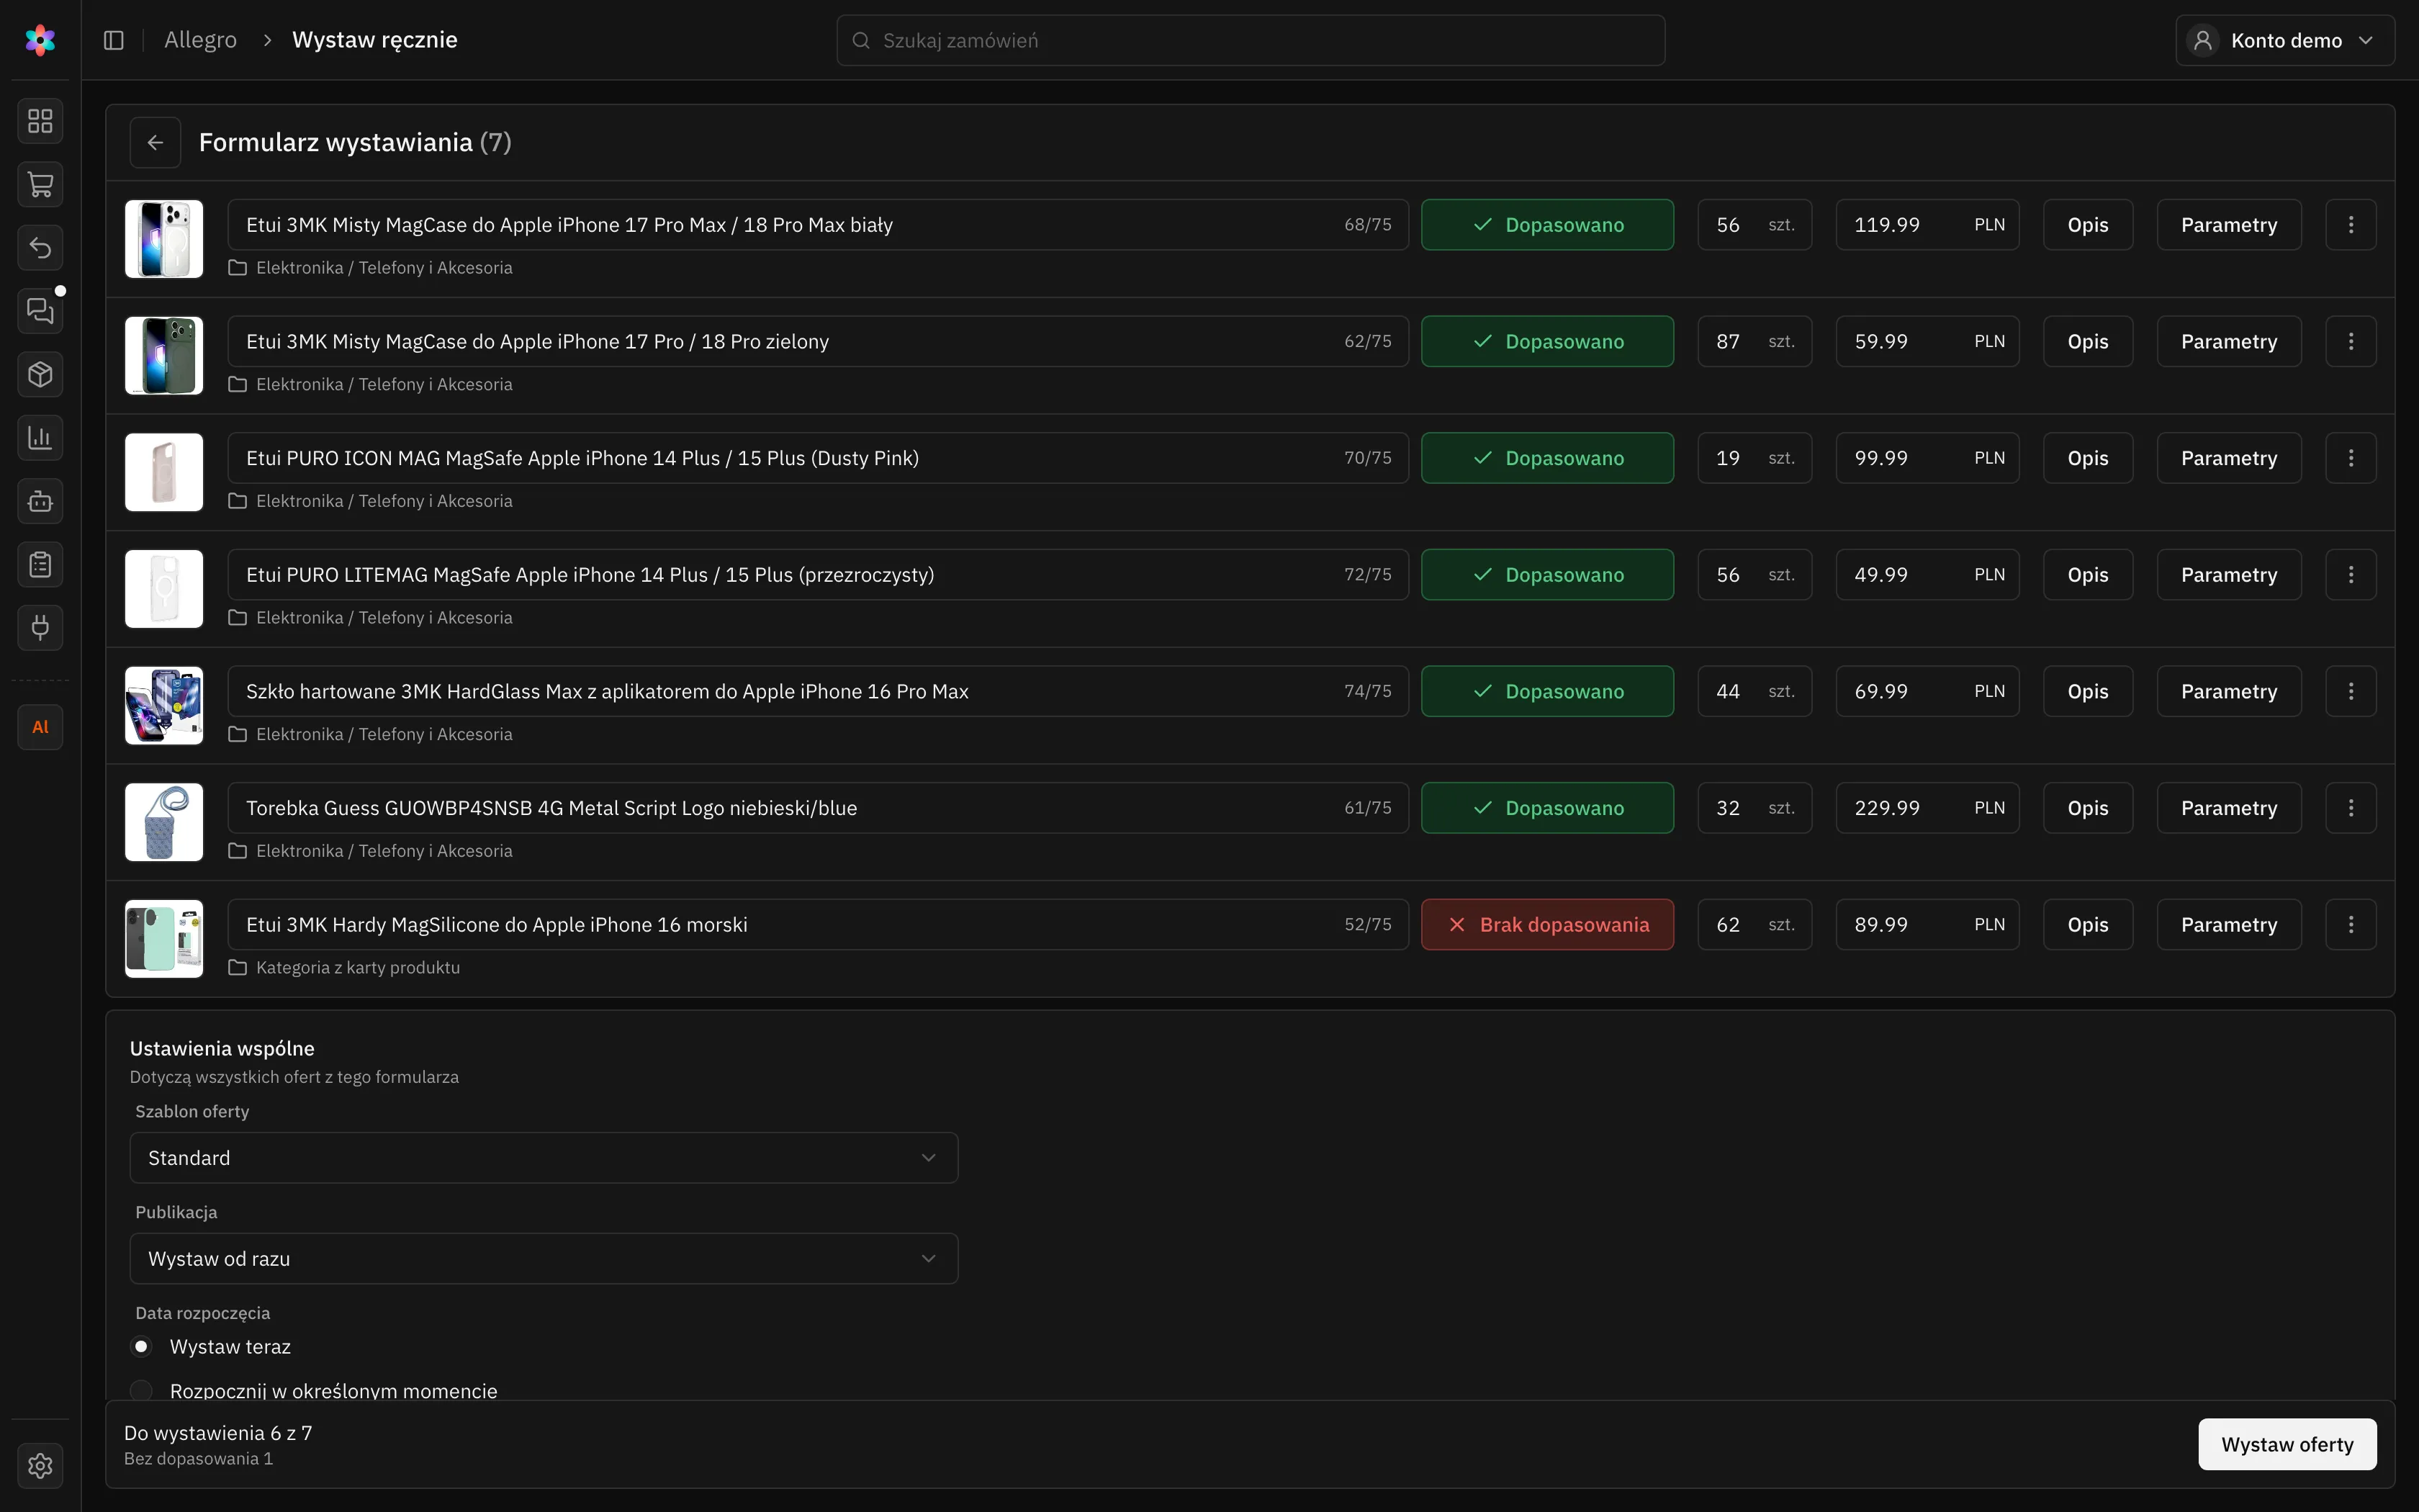Viewport: 2419px width, 1512px height.
Task: Open the settings gear icon
Action: pyautogui.click(x=40, y=1466)
